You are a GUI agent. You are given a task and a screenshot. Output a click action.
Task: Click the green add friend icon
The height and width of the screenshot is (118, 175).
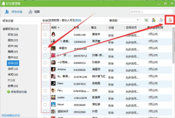point(154,20)
